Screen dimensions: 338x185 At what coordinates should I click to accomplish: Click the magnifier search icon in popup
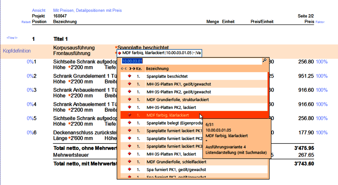264,61
